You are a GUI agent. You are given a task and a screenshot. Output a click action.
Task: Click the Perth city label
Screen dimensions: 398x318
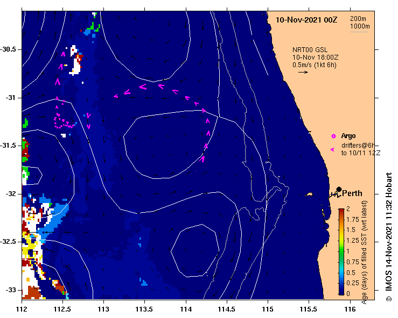[x=352, y=193]
